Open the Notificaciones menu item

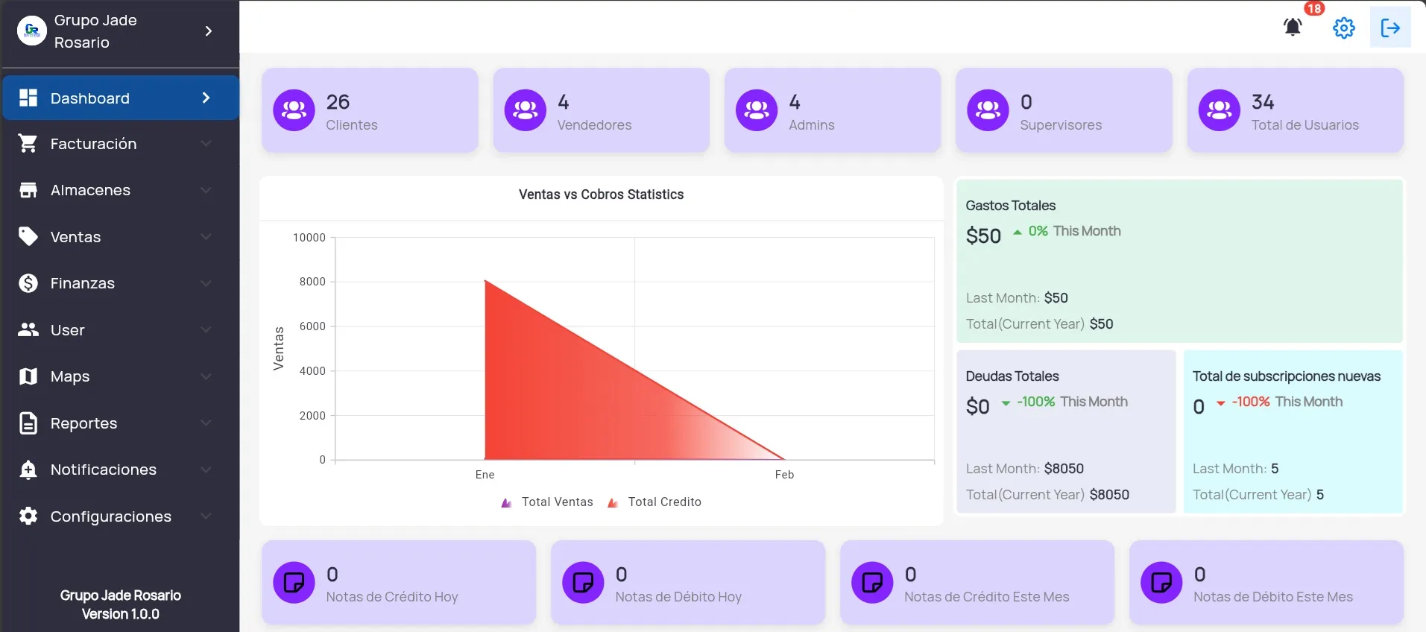(x=121, y=470)
